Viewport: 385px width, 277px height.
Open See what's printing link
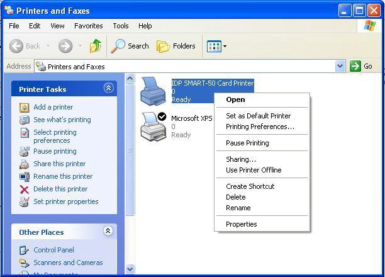pos(62,120)
